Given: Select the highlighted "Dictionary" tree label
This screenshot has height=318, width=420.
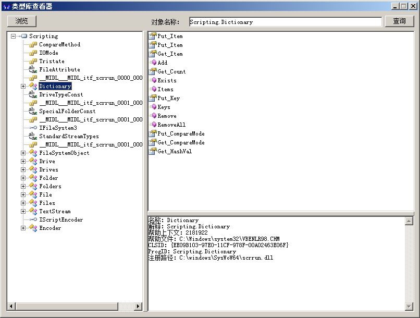Looking at the screenshot, I should point(55,86).
